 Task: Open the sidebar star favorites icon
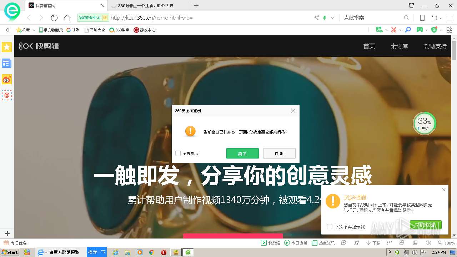pyautogui.click(x=7, y=47)
